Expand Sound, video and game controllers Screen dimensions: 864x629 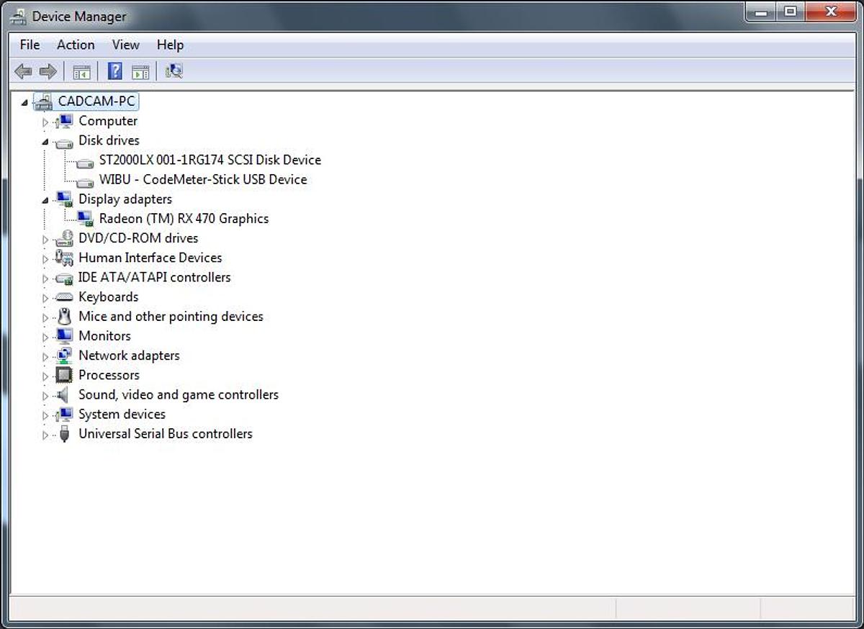coord(45,396)
